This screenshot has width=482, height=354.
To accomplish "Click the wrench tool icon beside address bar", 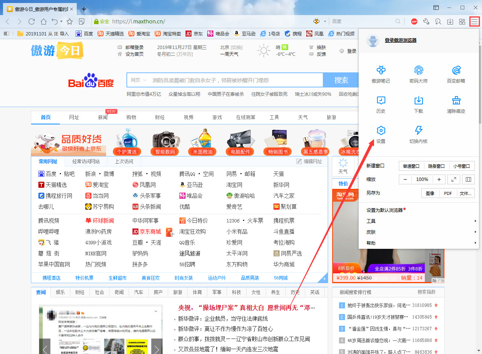I will [426, 22].
